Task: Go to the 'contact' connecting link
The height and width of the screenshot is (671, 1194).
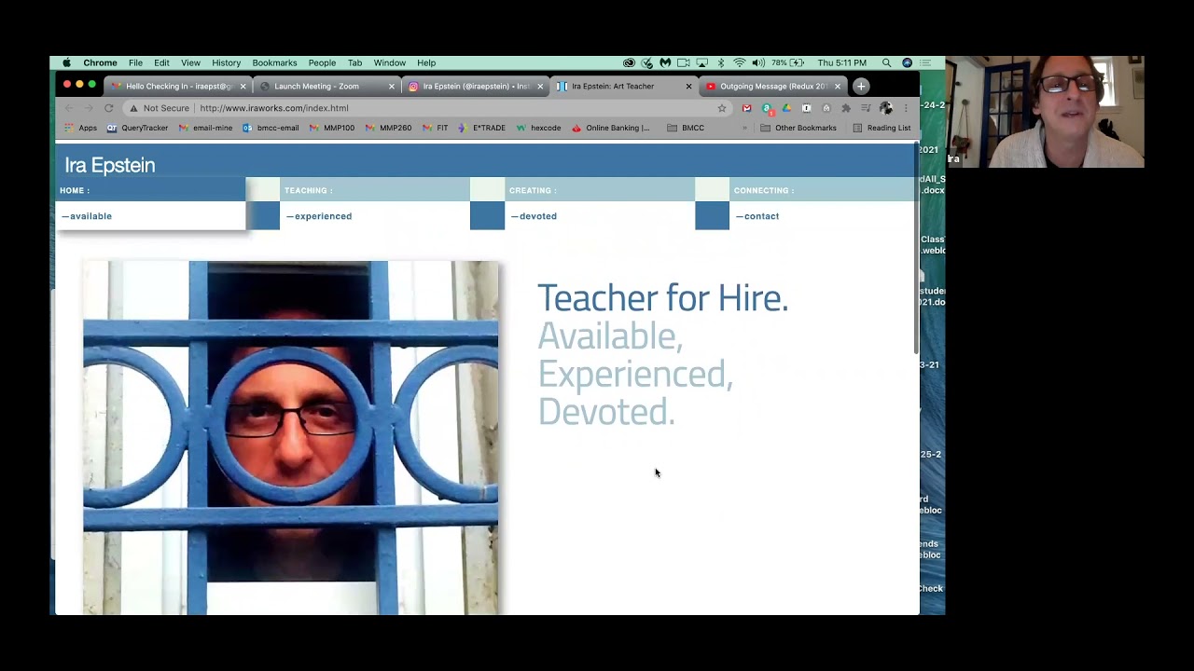Action: 757,216
